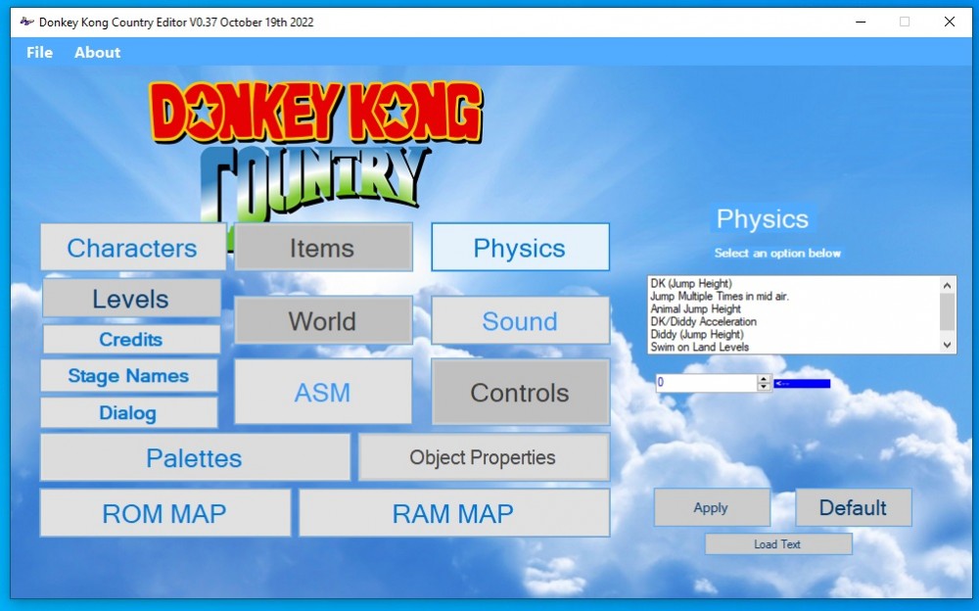Decrement the physics value spinner down arrow
Viewport: 979px width, 611px height.
[x=765, y=387]
